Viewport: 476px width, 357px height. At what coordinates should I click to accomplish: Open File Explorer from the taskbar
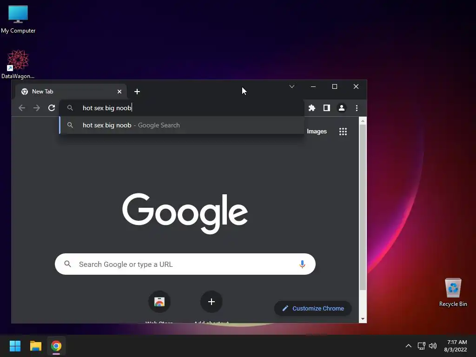point(35,346)
